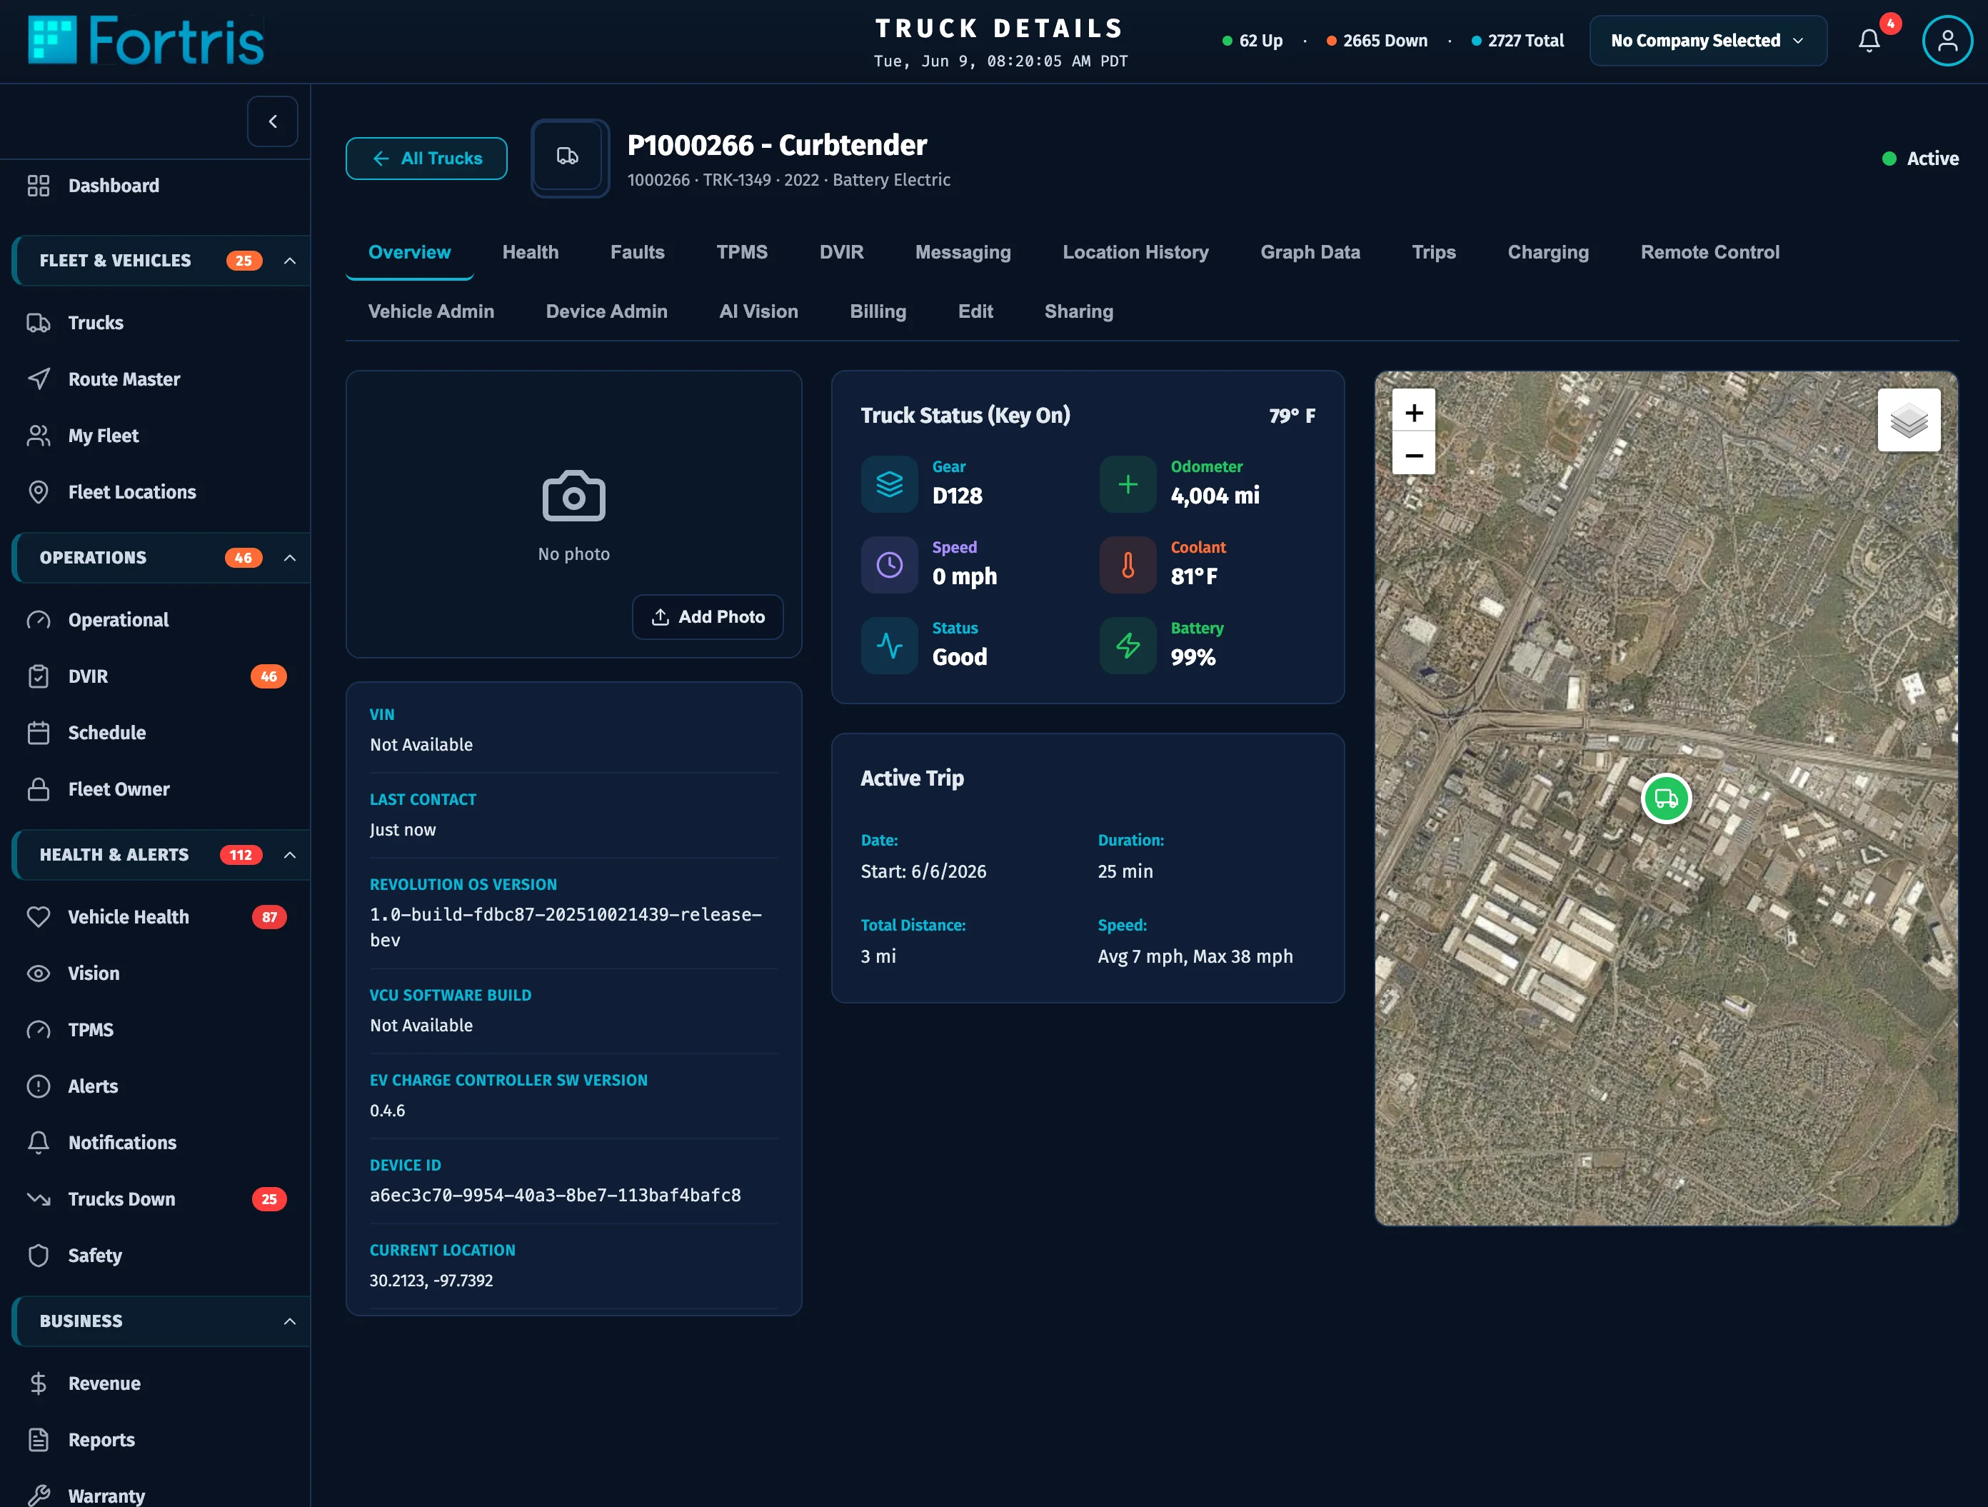
Task: Collapse the Health & Alerts section
Action: coord(289,855)
